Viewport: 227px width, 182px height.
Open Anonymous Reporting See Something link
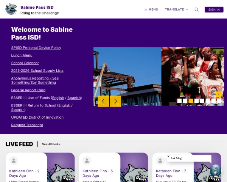pyautogui.click(x=35, y=80)
